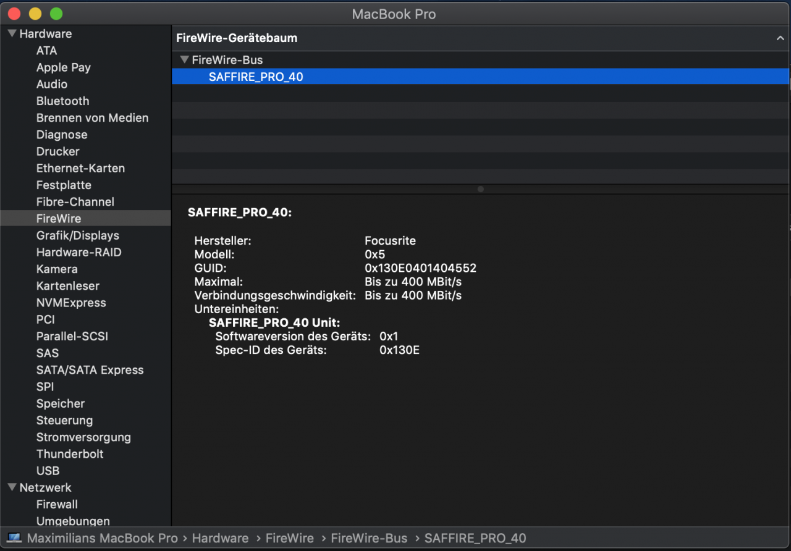Screen dimensions: 791x551
Task: Minimize the window with yellow button
Action: tap(35, 13)
